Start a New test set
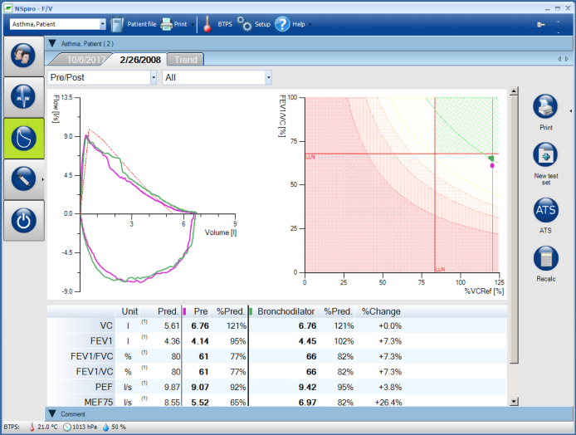576x435 pixels. 545,160
